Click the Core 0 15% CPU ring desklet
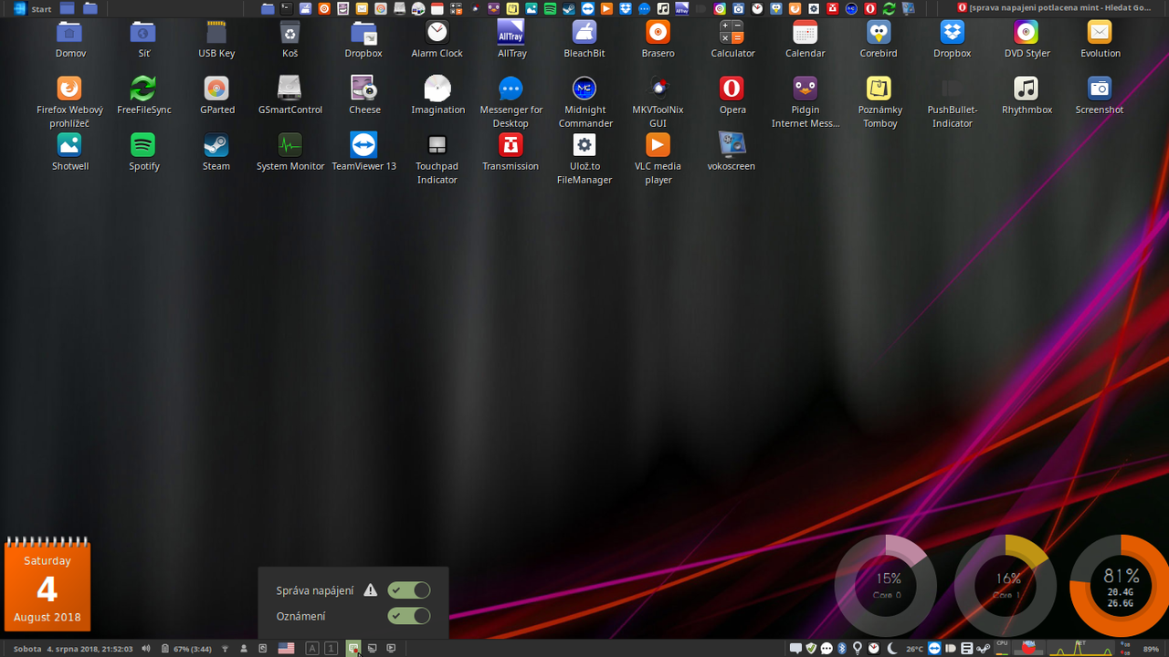Image resolution: width=1169 pixels, height=657 pixels. coord(886,585)
